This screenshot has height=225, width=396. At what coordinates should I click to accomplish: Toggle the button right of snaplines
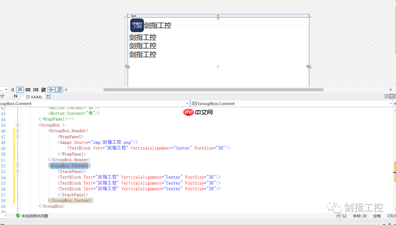coord(59,90)
